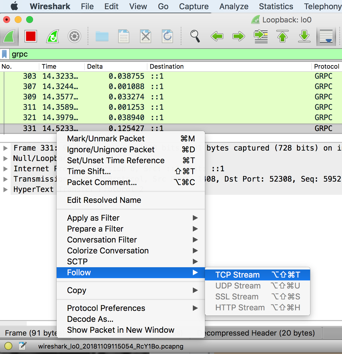Sort packets by the Delta column
This screenshot has width=342, height=354.
[116, 67]
